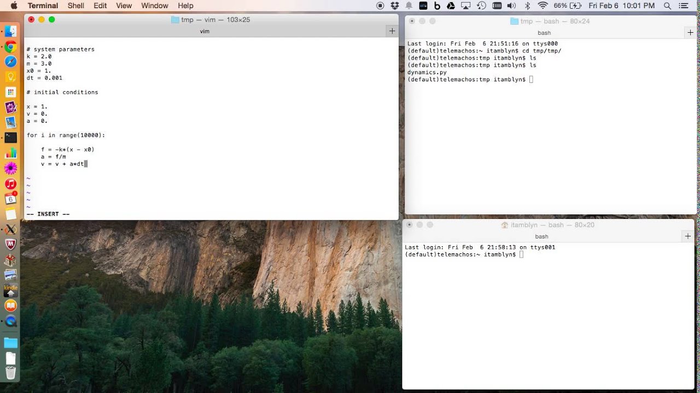Open the Apple menu

(x=14, y=5)
